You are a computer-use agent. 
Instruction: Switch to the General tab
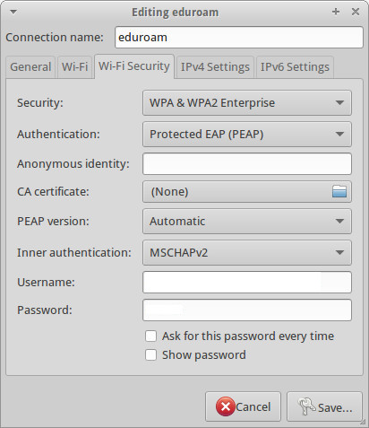click(30, 67)
